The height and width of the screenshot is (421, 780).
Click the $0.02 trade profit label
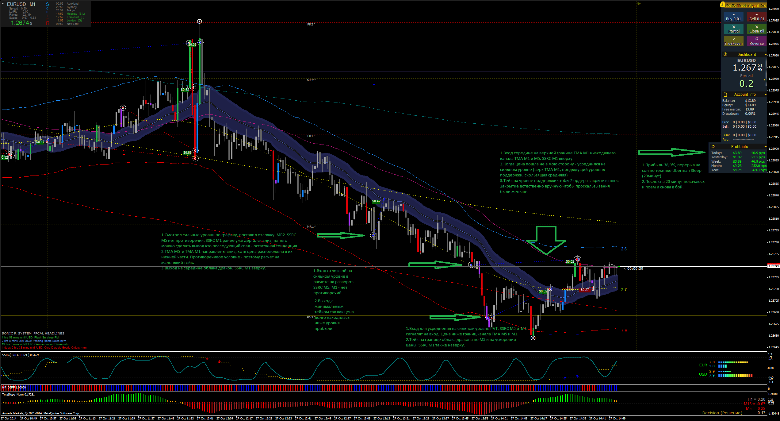point(570,262)
